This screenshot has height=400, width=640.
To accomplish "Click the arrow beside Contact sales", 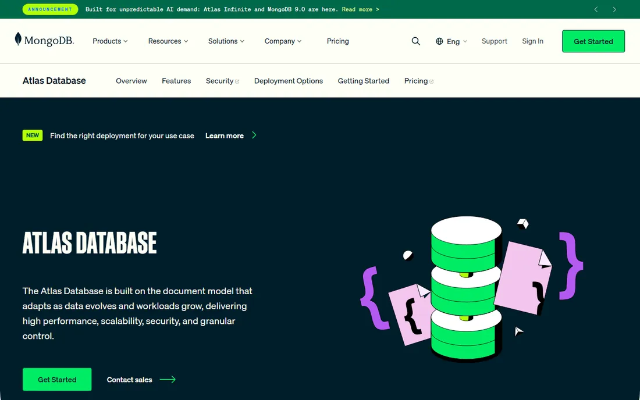I will [x=168, y=380].
